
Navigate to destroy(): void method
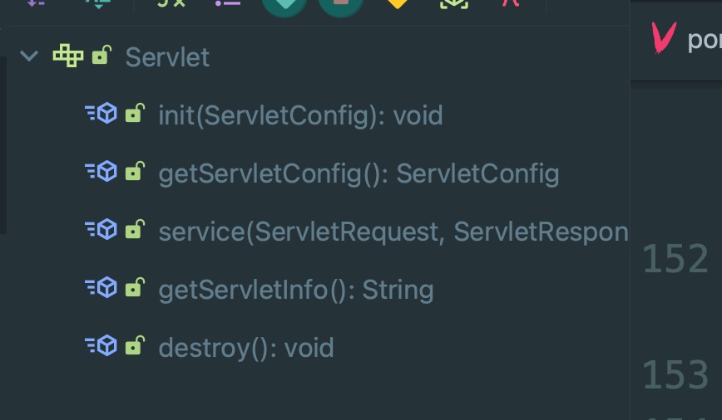[245, 347]
